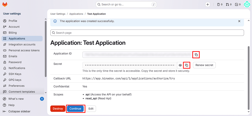Click the Password lock icon
This screenshot has width=252, height=116.
[x=5, y=62]
